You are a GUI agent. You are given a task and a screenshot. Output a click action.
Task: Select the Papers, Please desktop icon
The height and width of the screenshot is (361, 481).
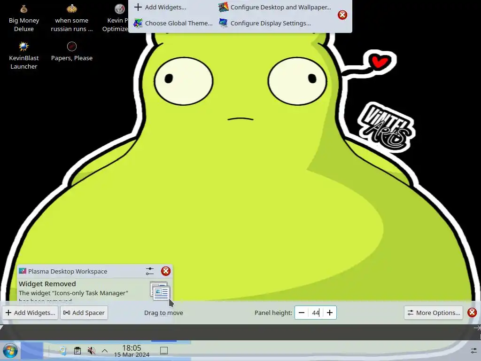(71, 52)
